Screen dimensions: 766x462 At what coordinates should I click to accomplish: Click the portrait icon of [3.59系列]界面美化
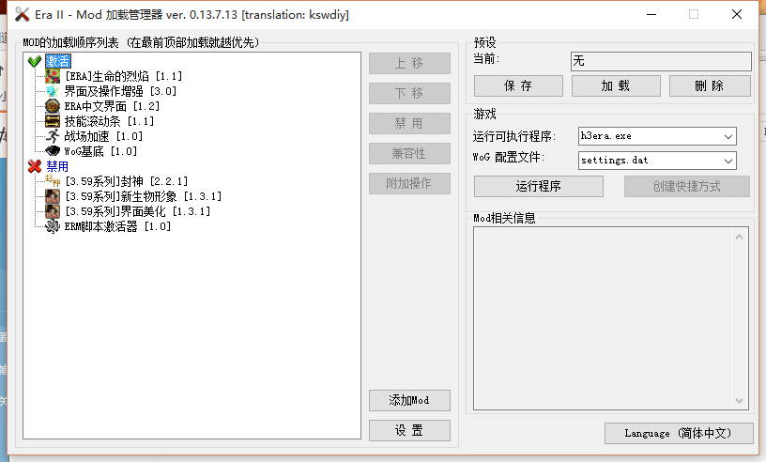click(53, 211)
